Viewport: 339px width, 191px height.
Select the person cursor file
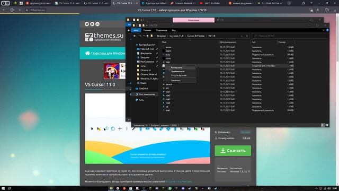click(x=168, y=84)
